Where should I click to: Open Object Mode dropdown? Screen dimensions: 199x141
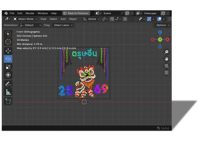(x=25, y=19)
